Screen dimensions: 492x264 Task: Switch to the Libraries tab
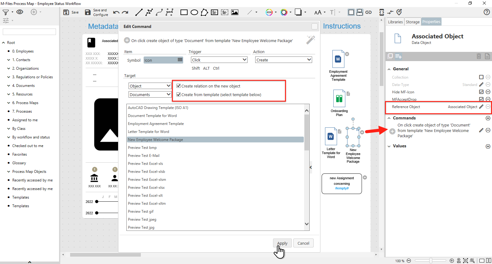coord(395,22)
